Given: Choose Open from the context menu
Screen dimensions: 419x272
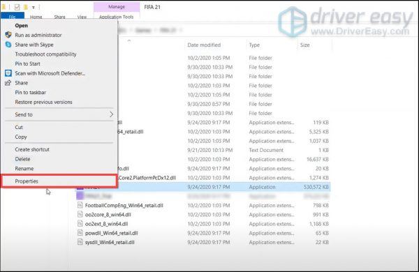Looking at the screenshot, I should [x=22, y=26].
